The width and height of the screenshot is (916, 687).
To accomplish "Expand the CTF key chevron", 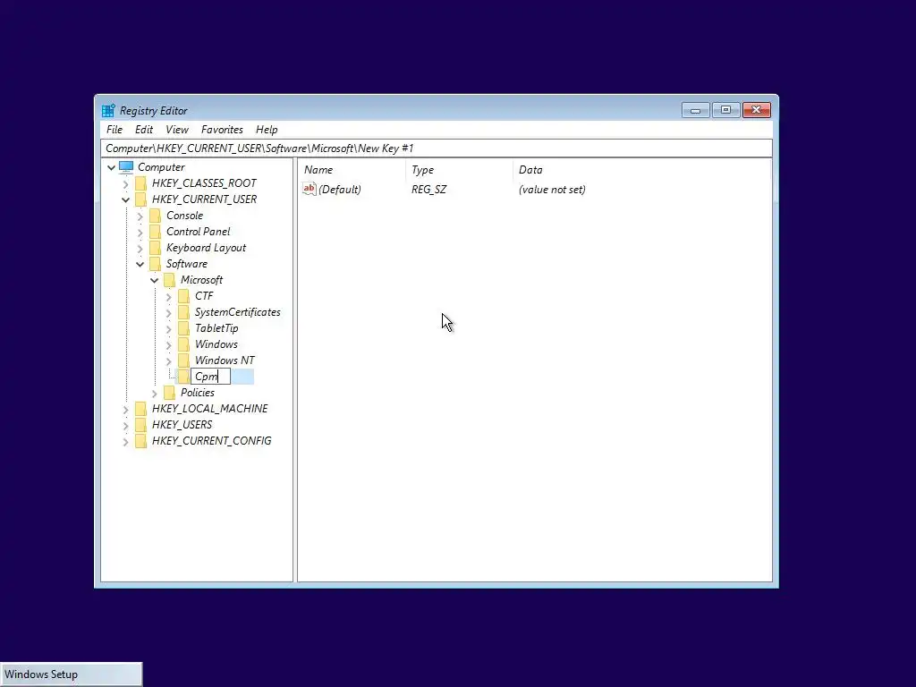I will tap(169, 297).
